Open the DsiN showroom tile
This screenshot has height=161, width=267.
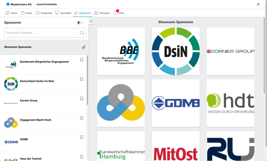pos(176,51)
